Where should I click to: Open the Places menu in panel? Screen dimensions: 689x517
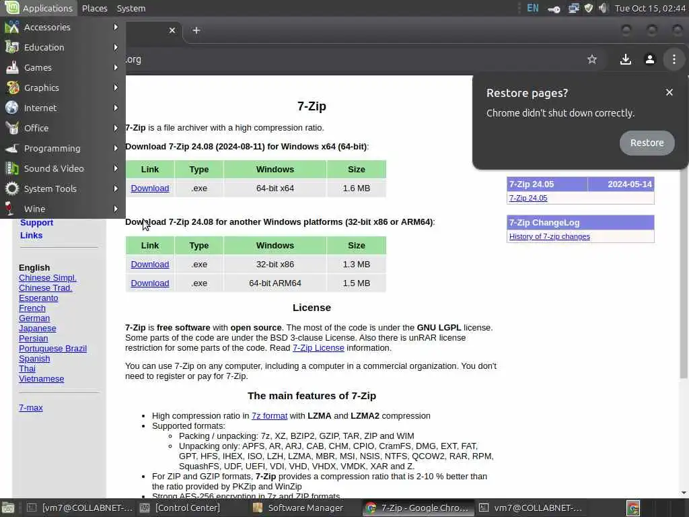coord(94,8)
